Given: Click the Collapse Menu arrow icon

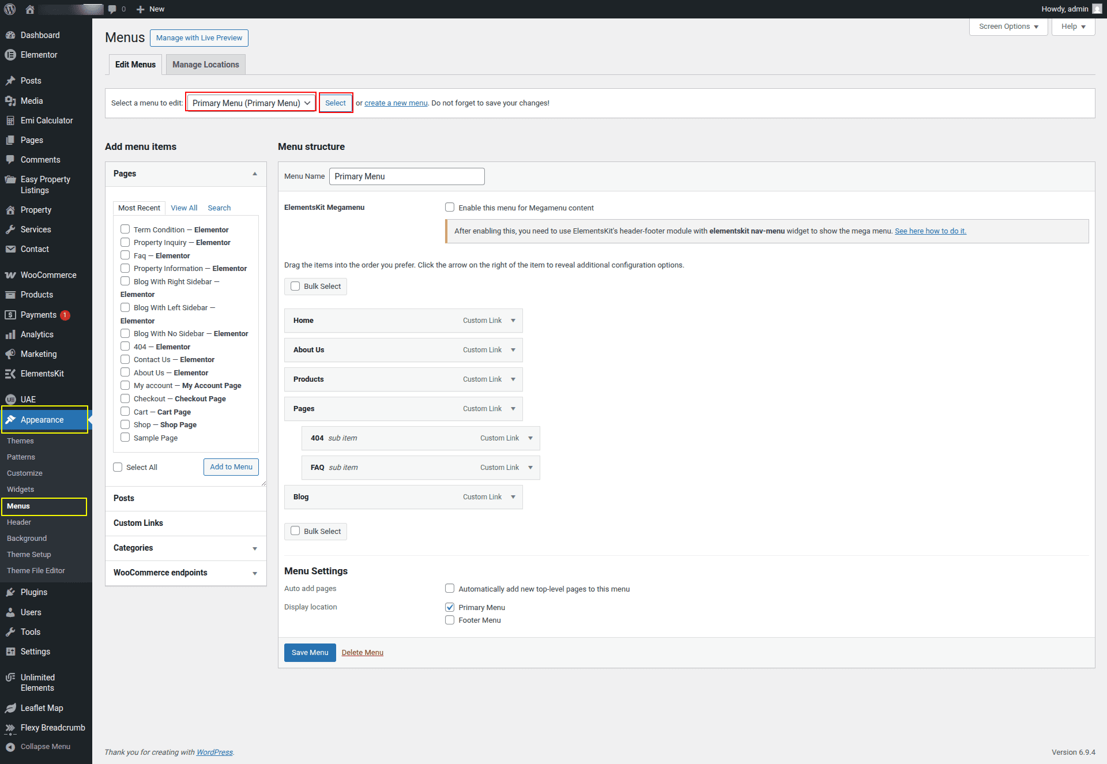Looking at the screenshot, I should coord(10,747).
